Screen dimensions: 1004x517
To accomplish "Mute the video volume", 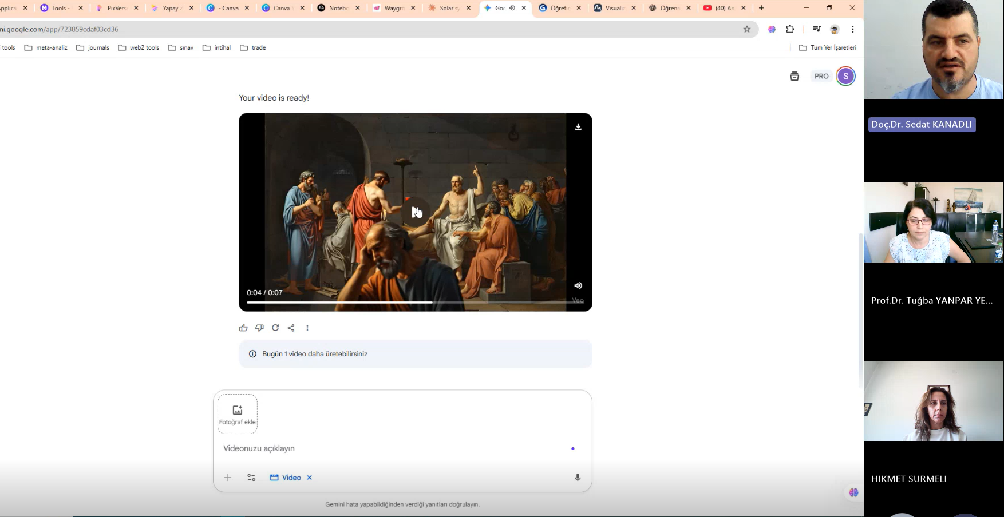I will (578, 285).
